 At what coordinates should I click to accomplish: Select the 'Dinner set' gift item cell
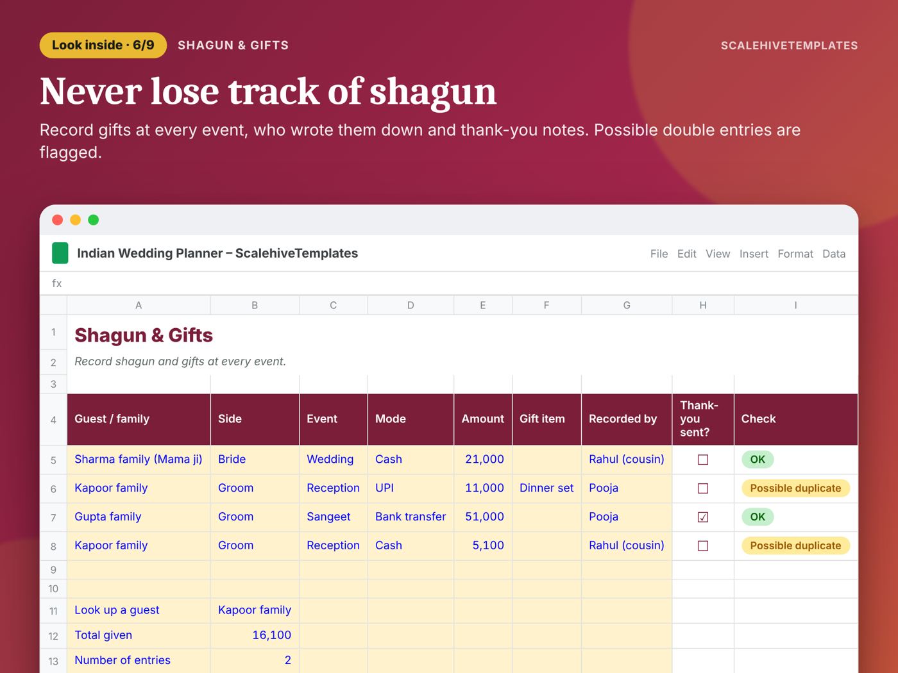tap(546, 488)
